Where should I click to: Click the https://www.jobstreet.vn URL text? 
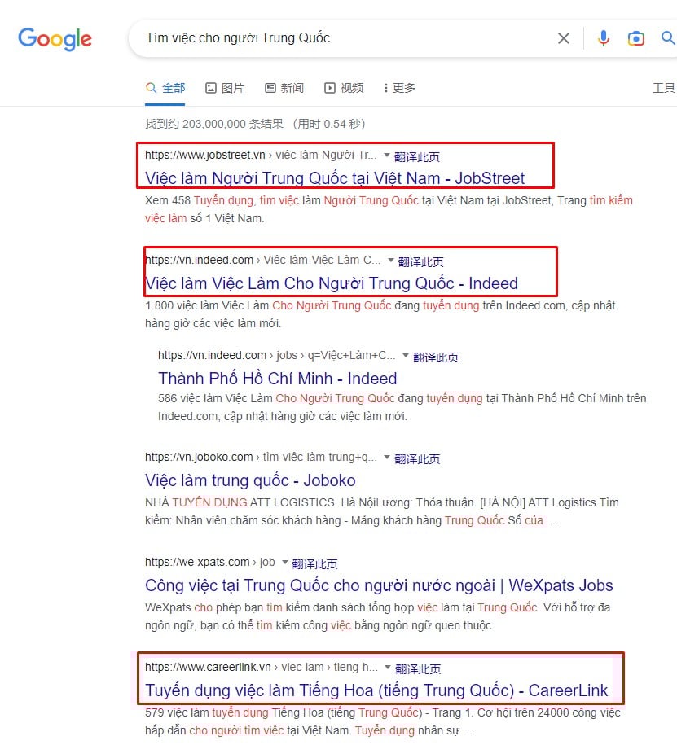click(x=205, y=155)
